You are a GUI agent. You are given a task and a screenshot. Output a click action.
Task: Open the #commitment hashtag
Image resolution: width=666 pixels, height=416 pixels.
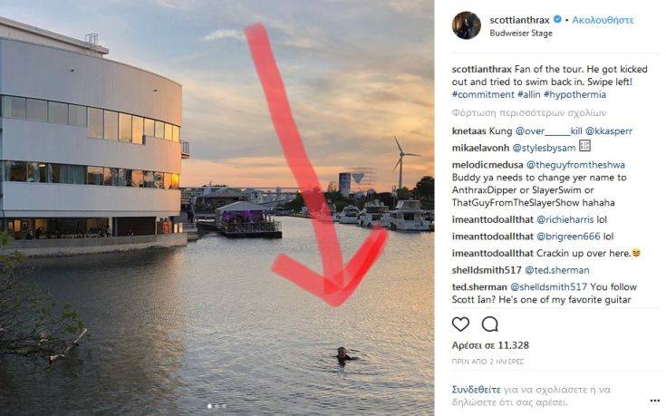pyautogui.click(x=483, y=94)
